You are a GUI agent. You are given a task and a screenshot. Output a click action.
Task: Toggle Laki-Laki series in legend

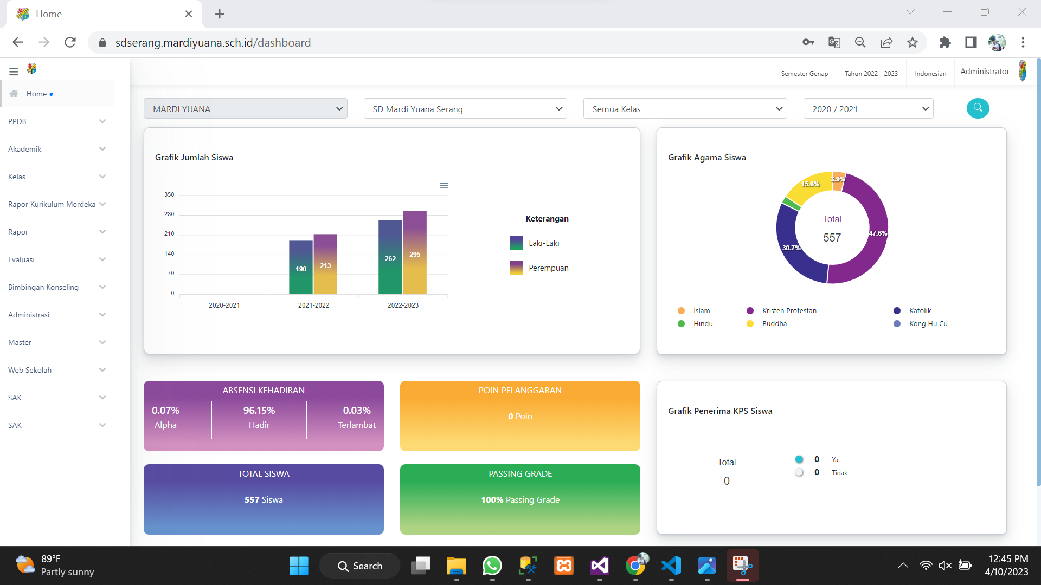(x=544, y=243)
